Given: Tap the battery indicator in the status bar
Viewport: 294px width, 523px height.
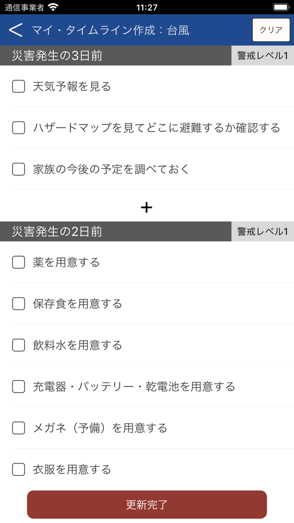Looking at the screenshot, I should [x=280, y=6].
